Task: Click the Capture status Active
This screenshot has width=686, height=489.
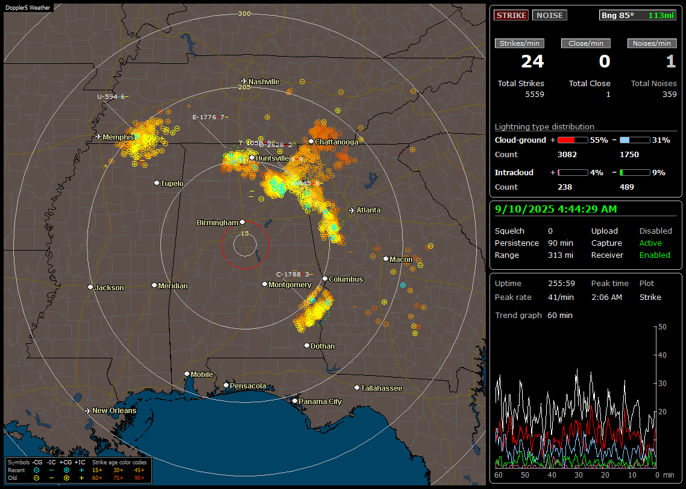Action: 650,243
